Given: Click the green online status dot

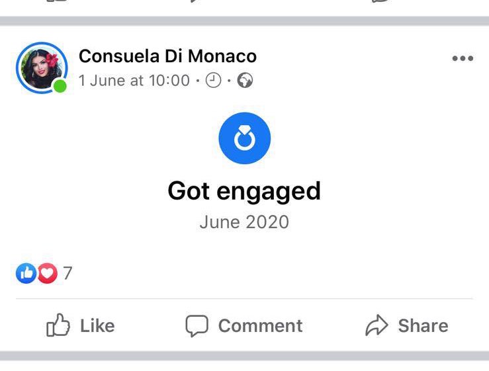Looking at the screenshot, I should 60,87.
